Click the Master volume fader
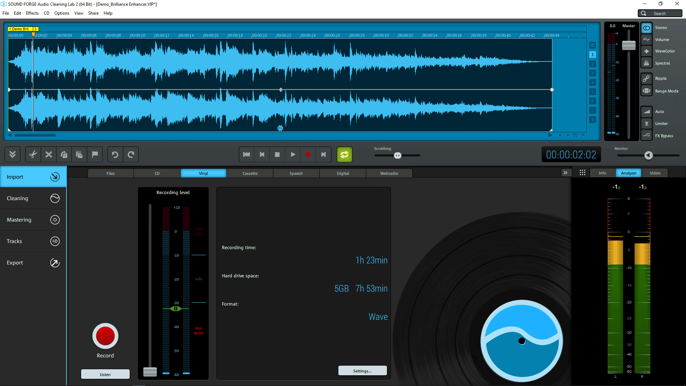Screen dimensions: 686x386 pos(629,45)
